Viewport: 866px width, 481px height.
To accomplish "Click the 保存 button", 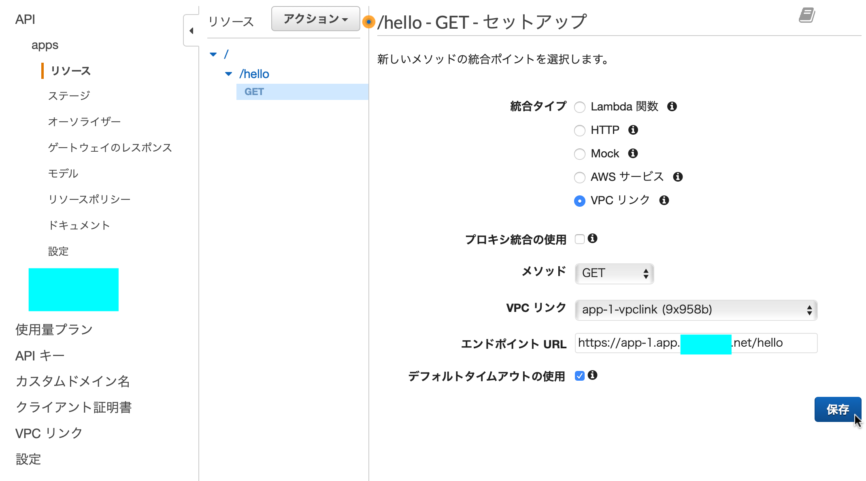I will pyautogui.click(x=838, y=410).
